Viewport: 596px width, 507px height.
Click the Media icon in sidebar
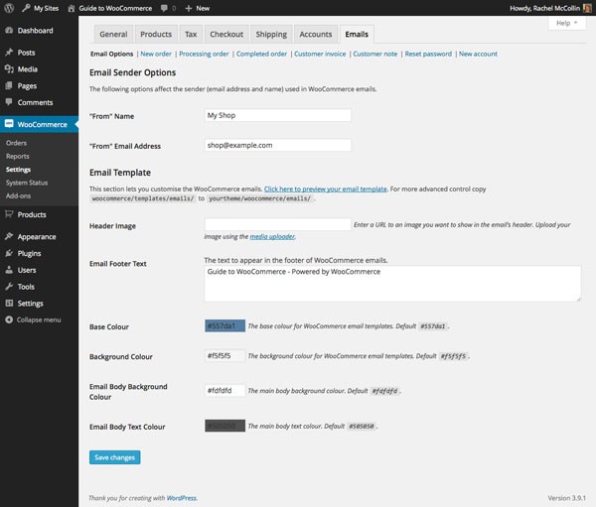[x=9, y=68]
